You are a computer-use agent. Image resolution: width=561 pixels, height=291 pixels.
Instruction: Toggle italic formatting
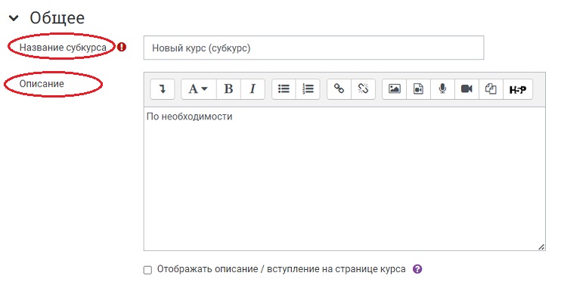253,88
